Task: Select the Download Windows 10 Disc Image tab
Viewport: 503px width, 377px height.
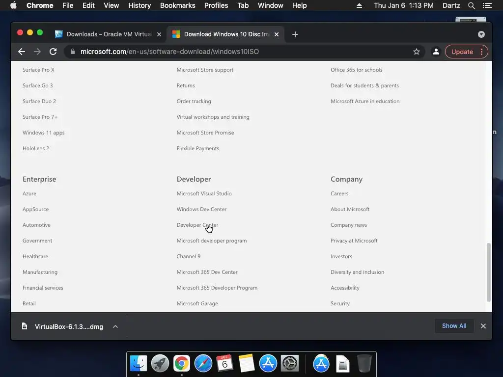Action: point(225,34)
